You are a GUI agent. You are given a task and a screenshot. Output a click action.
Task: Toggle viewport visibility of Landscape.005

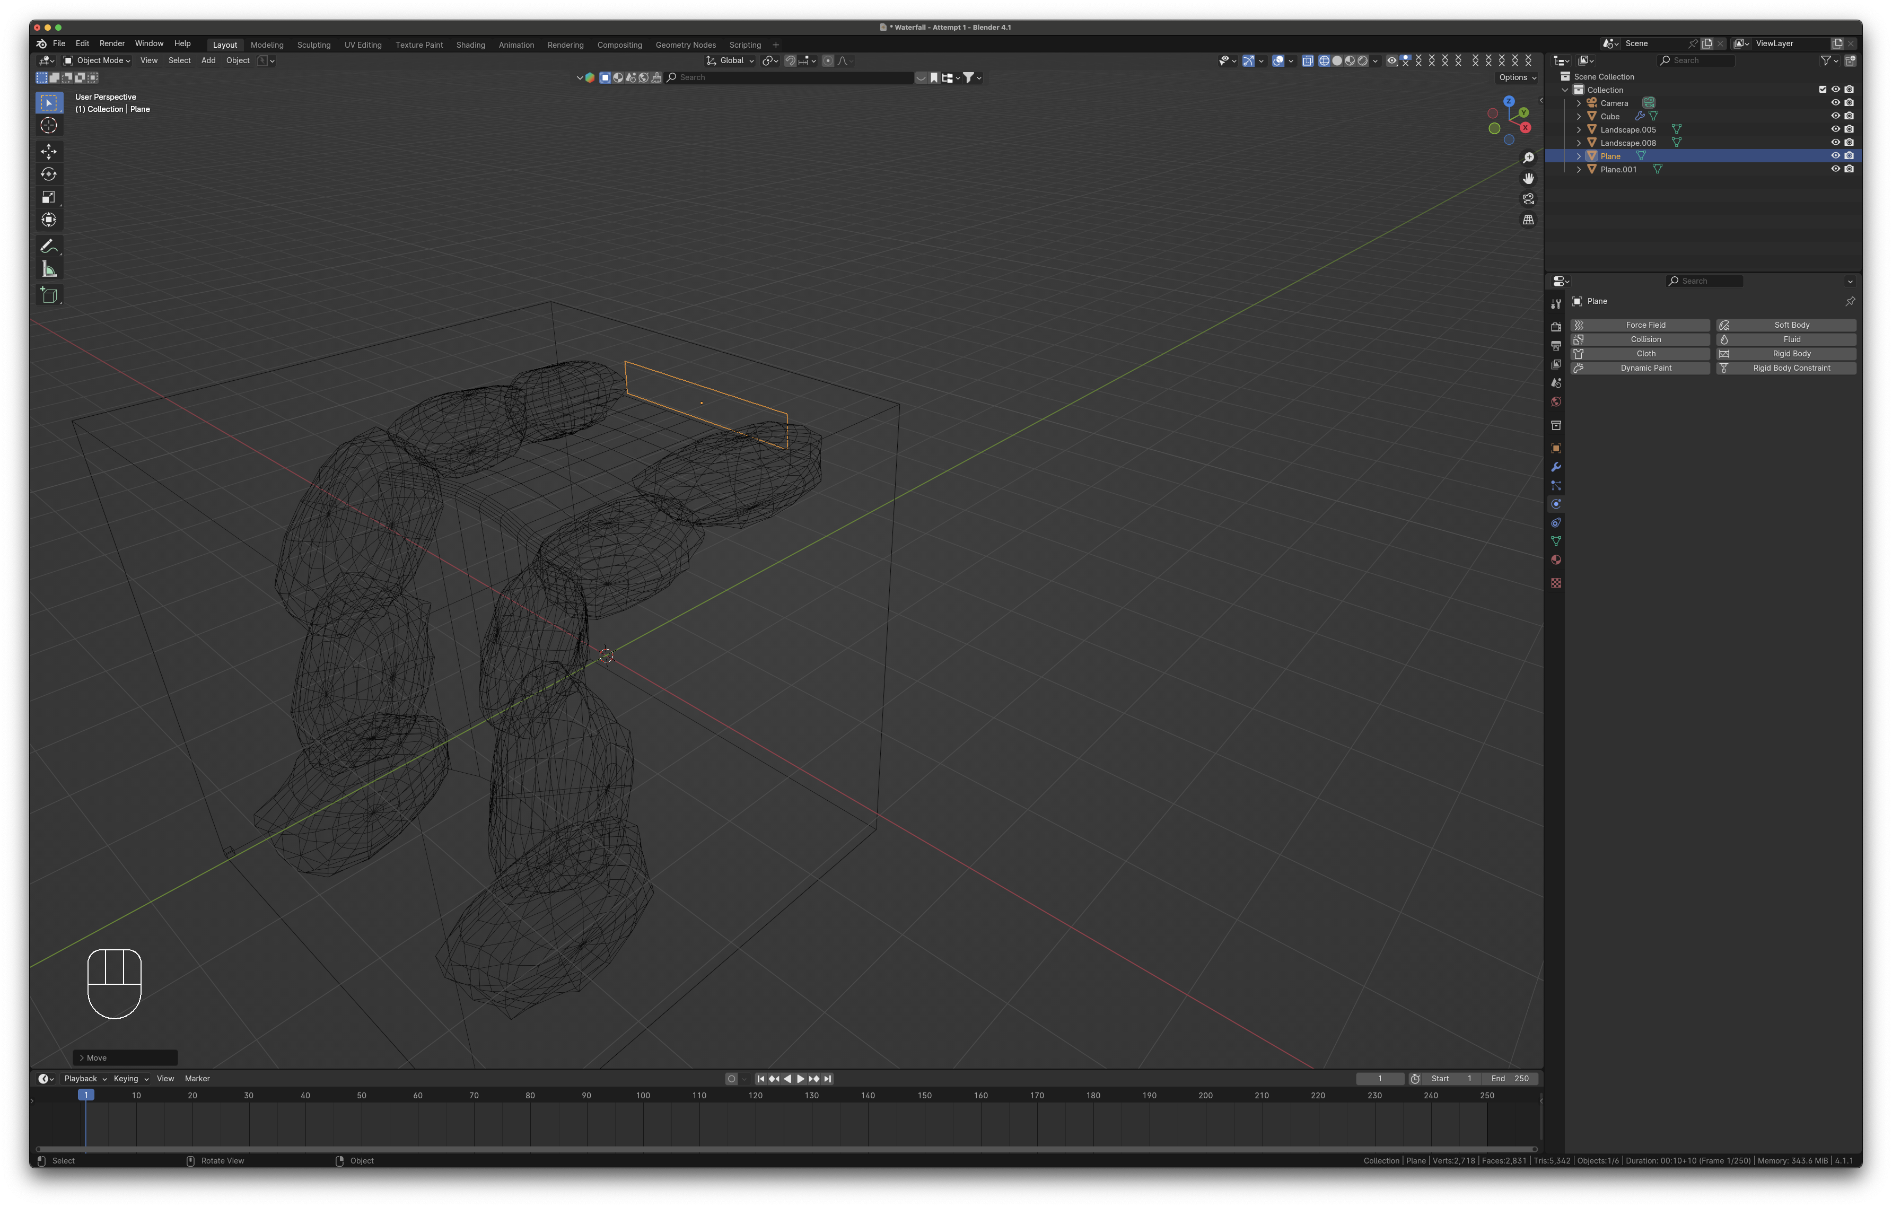click(x=1835, y=129)
